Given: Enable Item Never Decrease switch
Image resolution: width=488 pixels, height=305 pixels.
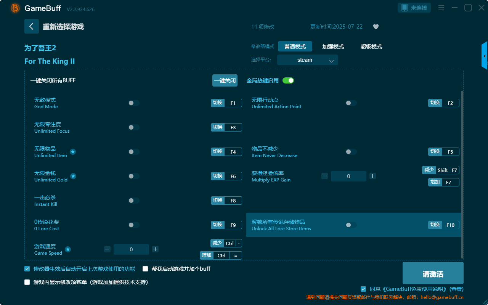Looking at the screenshot, I should click(351, 152).
